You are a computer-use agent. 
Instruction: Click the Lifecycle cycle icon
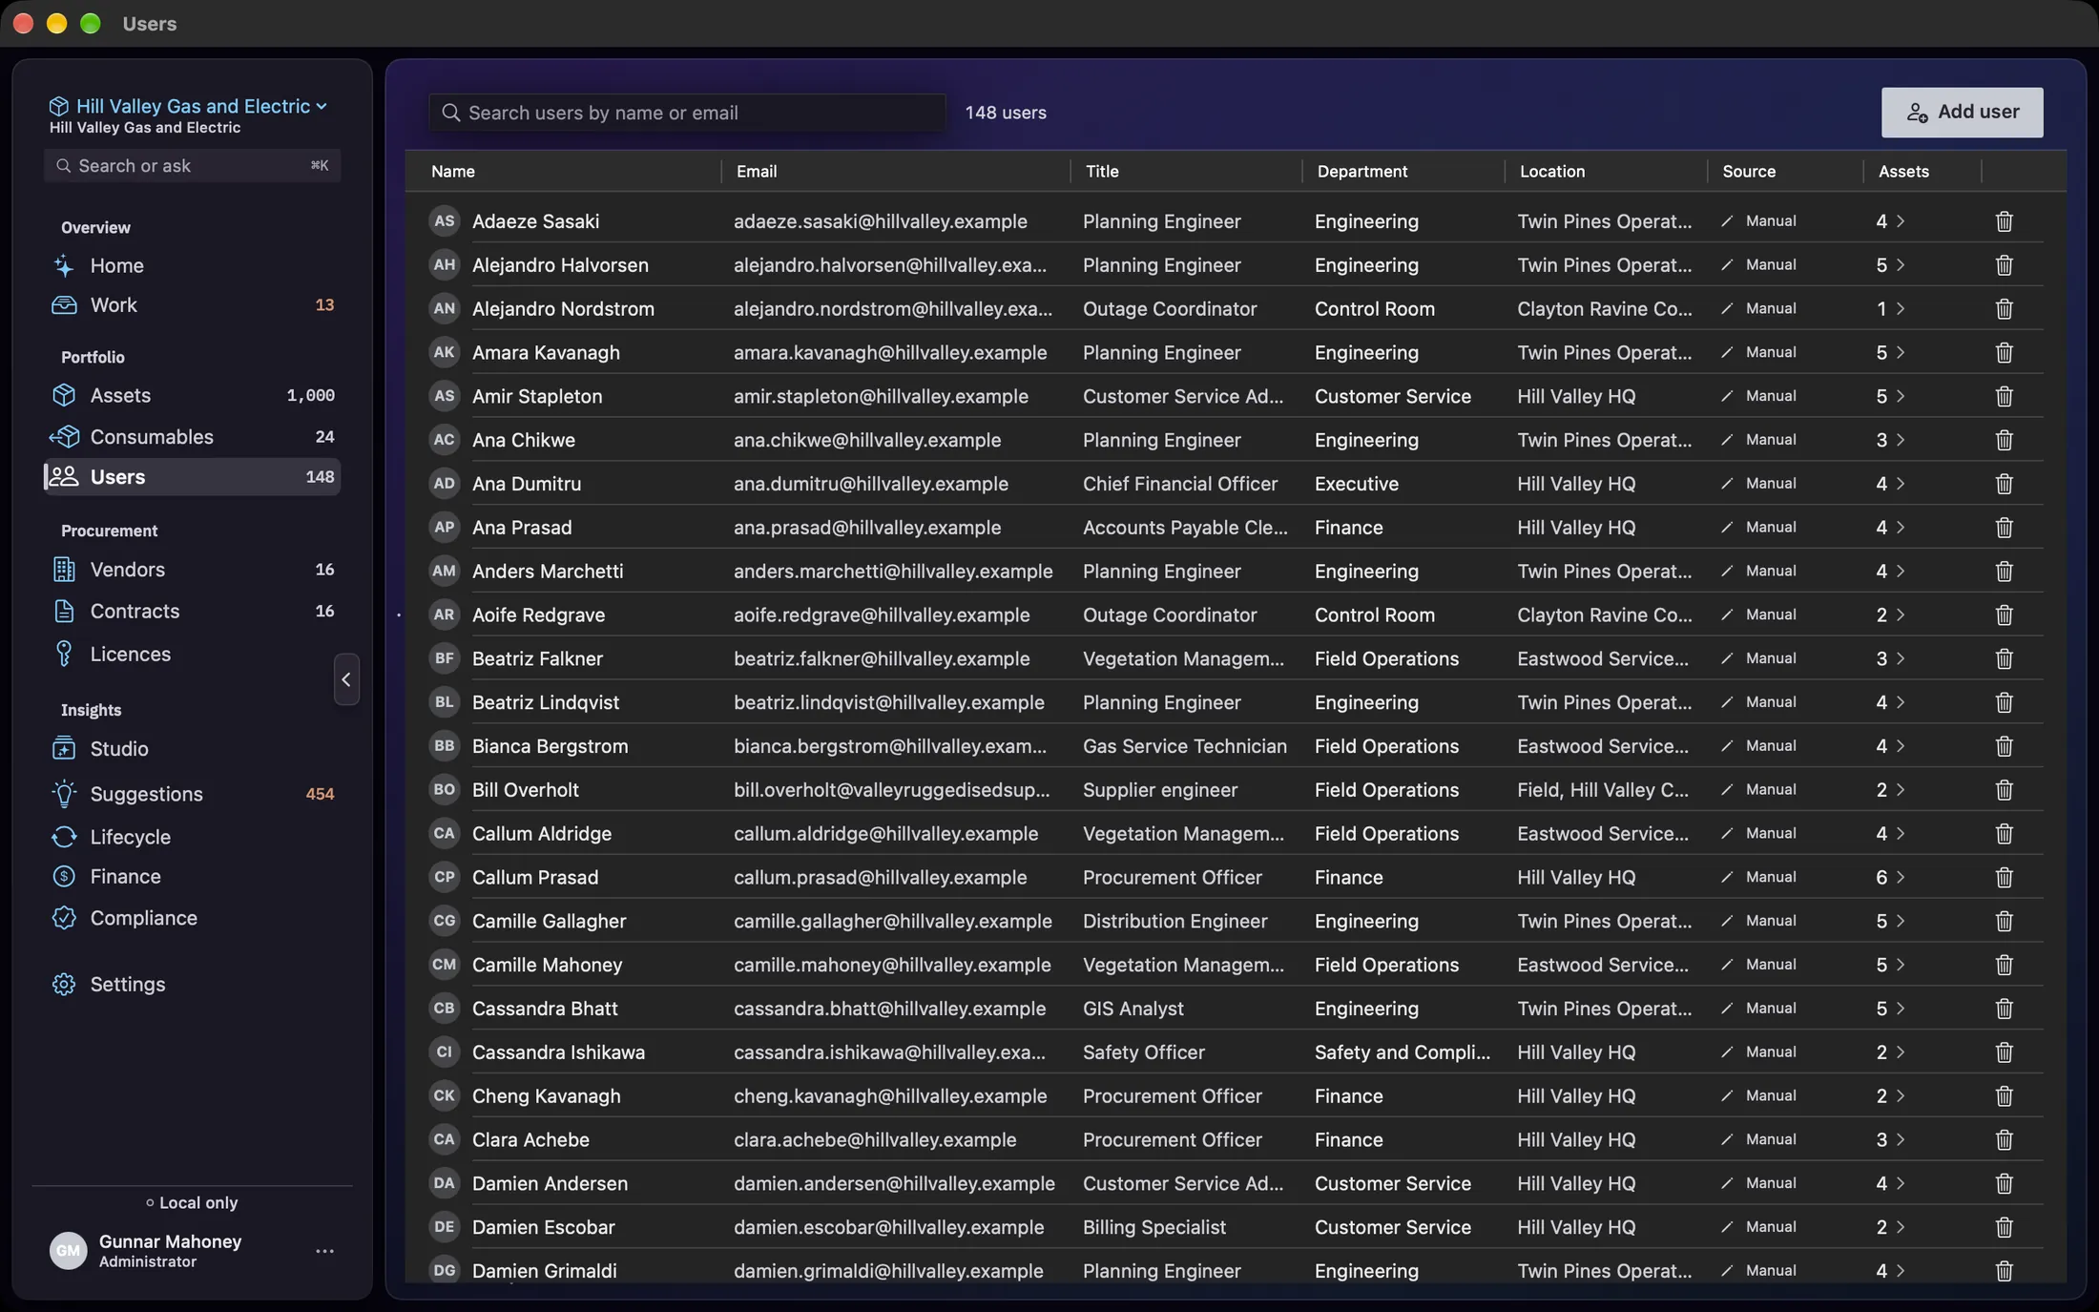(64, 837)
